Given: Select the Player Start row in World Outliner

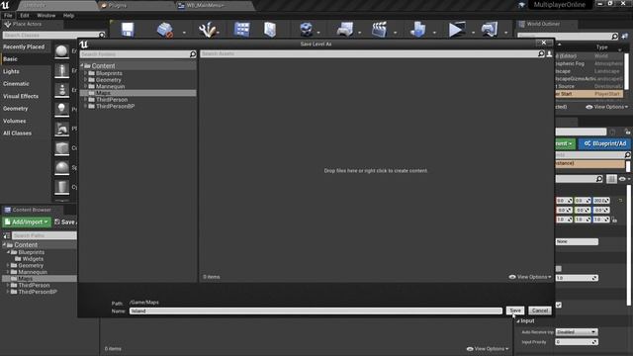Looking at the screenshot, I should tap(589, 94).
